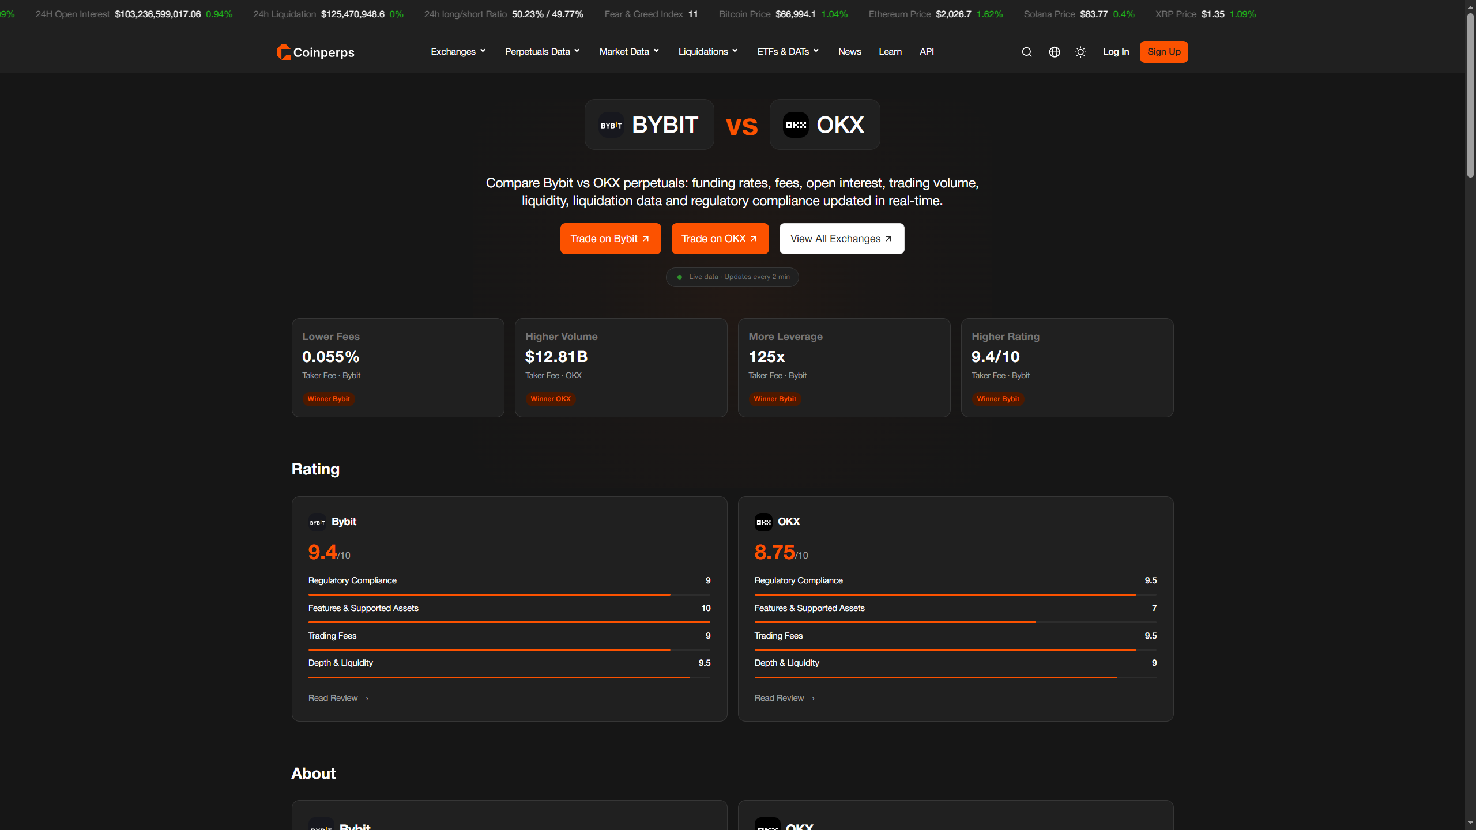Open the language globe icon
The height and width of the screenshot is (830, 1476).
[1055, 52]
